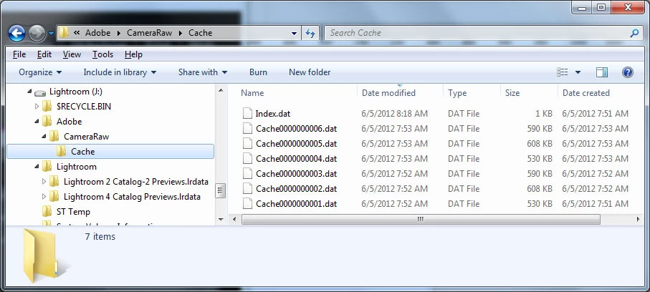Open the More view options arrow
This screenshot has width=650, height=292.
tap(578, 72)
